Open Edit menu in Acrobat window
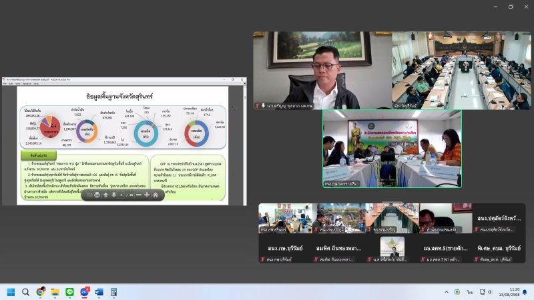The width and height of the screenshot is (534, 300). pyautogui.click(x=11, y=83)
